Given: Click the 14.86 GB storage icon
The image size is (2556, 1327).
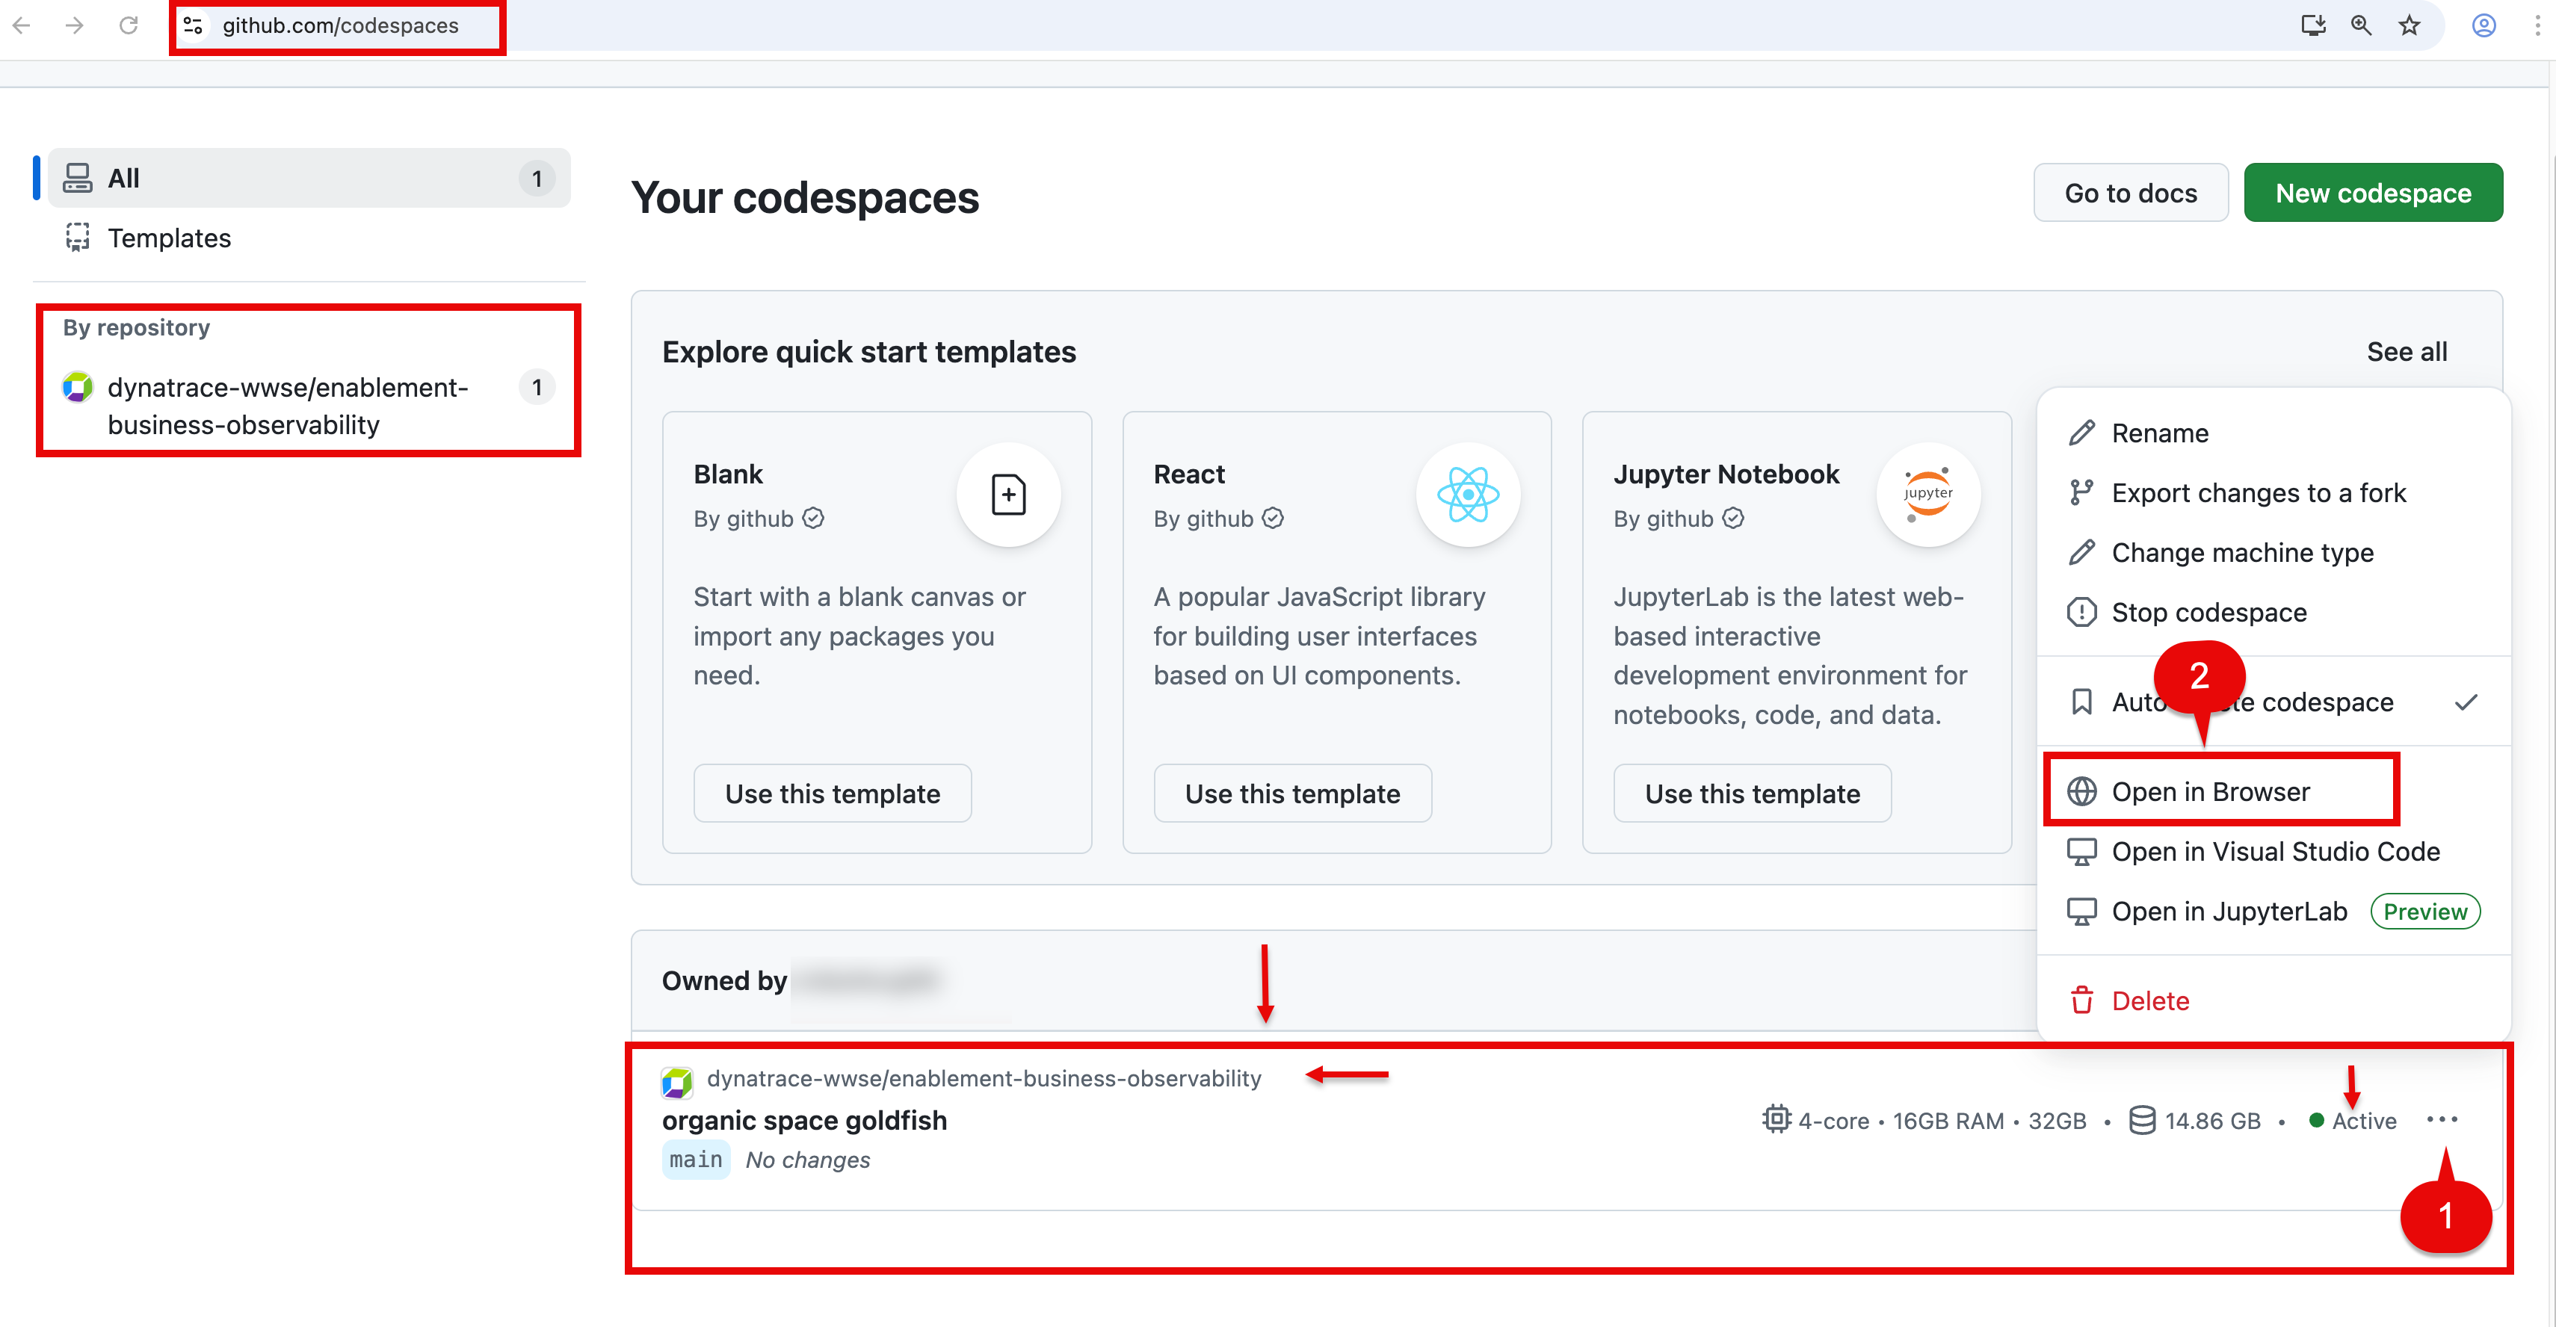Looking at the screenshot, I should click(2142, 1120).
